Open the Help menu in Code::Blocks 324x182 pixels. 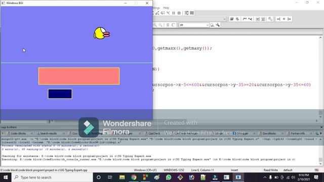click(x=166, y=8)
